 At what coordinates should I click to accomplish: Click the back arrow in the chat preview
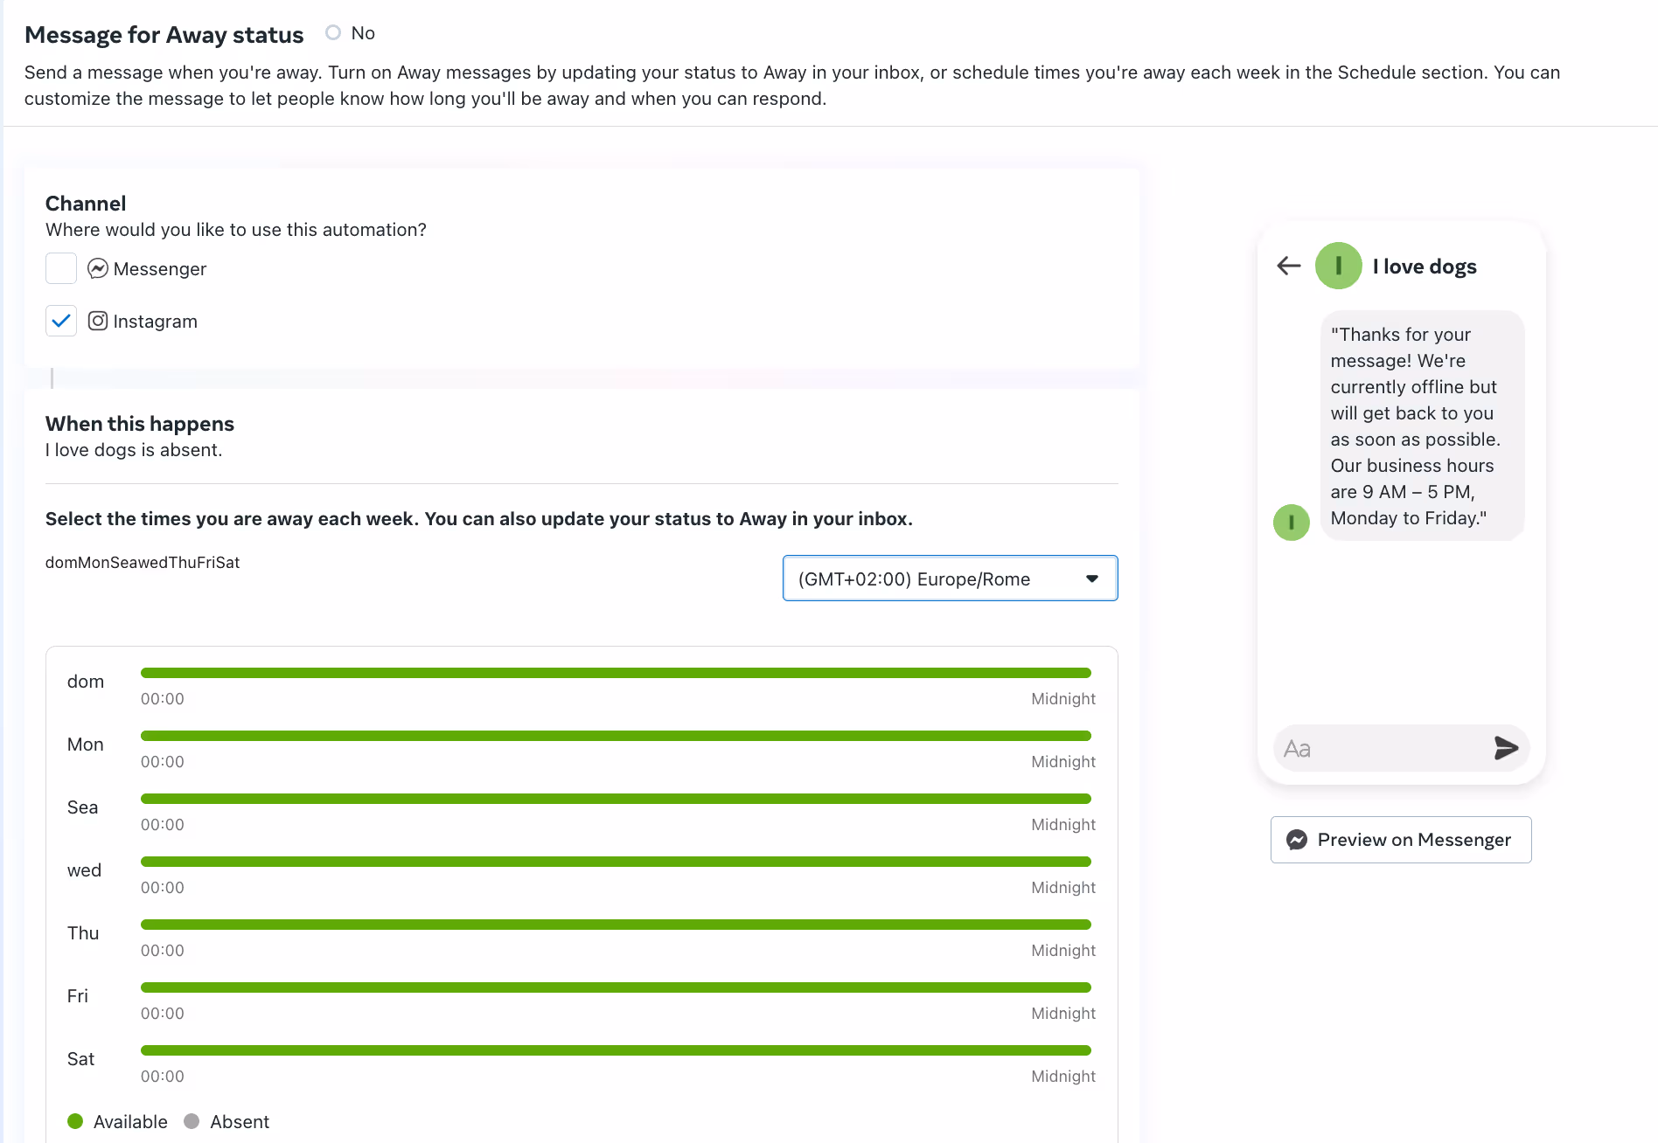point(1287,266)
